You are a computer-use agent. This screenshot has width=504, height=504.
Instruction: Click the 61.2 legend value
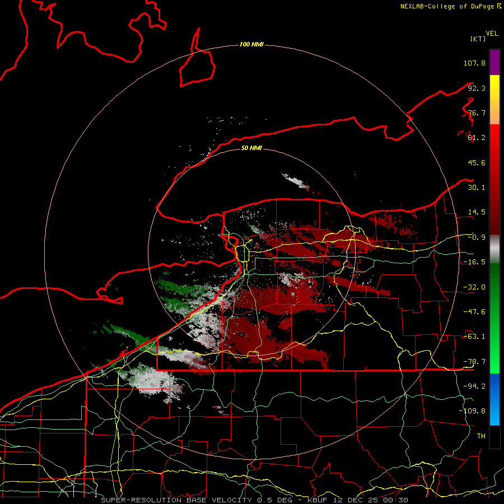[477, 138]
